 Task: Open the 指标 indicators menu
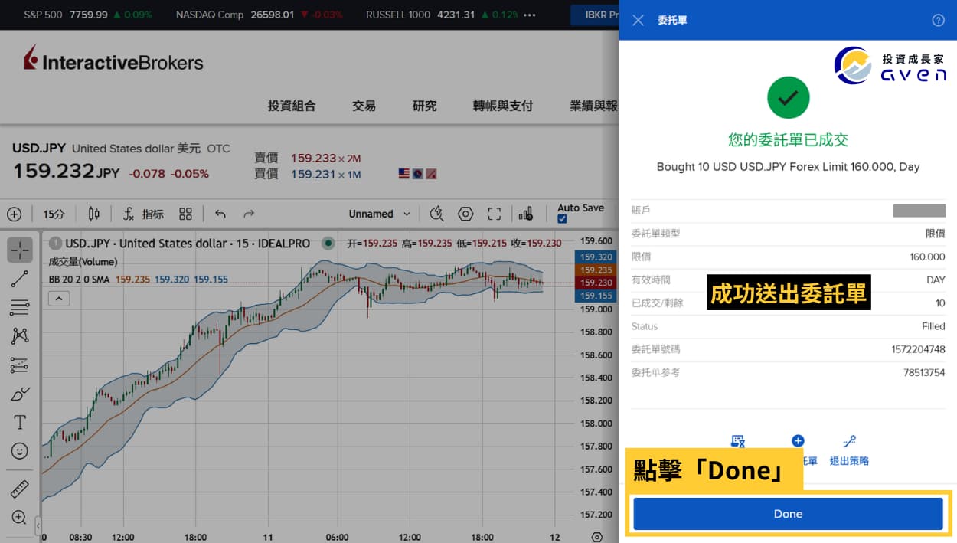[144, 214]
